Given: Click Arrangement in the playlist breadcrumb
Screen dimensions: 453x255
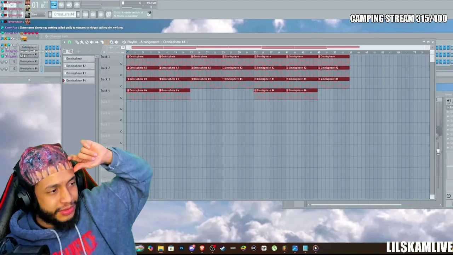Looking at the screenshot, I should 150,42.
